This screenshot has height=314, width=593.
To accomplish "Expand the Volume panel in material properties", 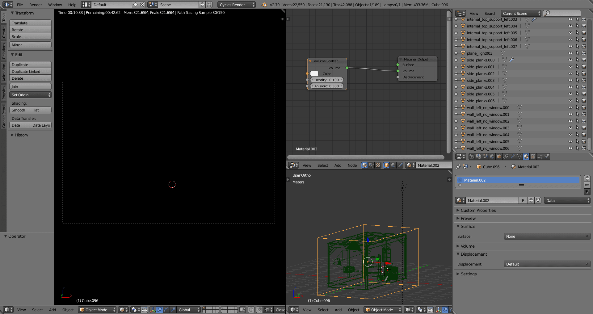I will (468, 246).
